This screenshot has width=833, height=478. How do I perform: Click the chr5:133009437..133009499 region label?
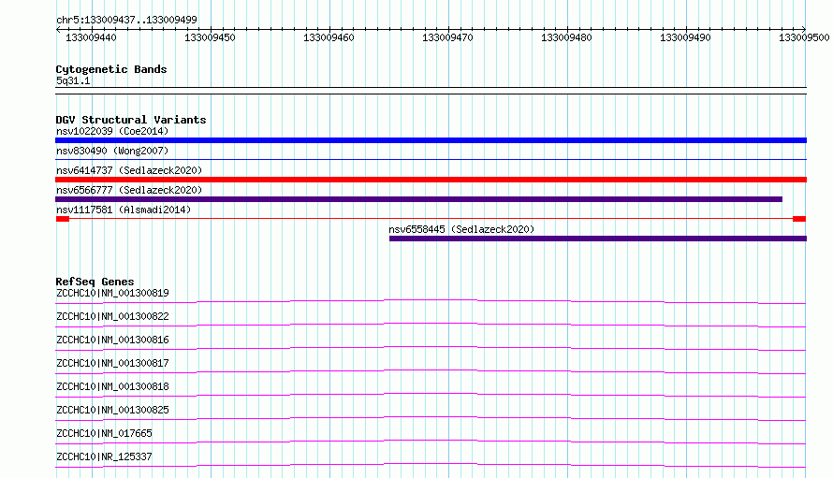(126, 20)
